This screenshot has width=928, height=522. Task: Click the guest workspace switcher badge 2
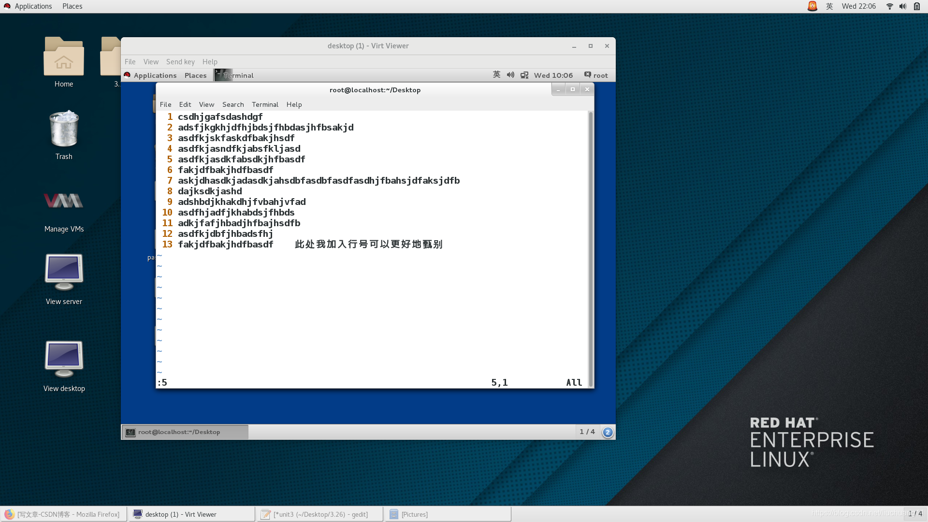pyautogui.click(x=608, y=432)
